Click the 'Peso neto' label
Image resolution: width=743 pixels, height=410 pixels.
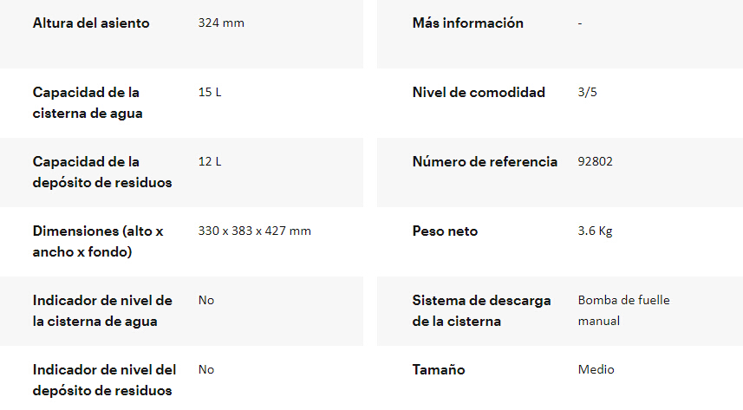pyautogui.click(x=445, y=231)
